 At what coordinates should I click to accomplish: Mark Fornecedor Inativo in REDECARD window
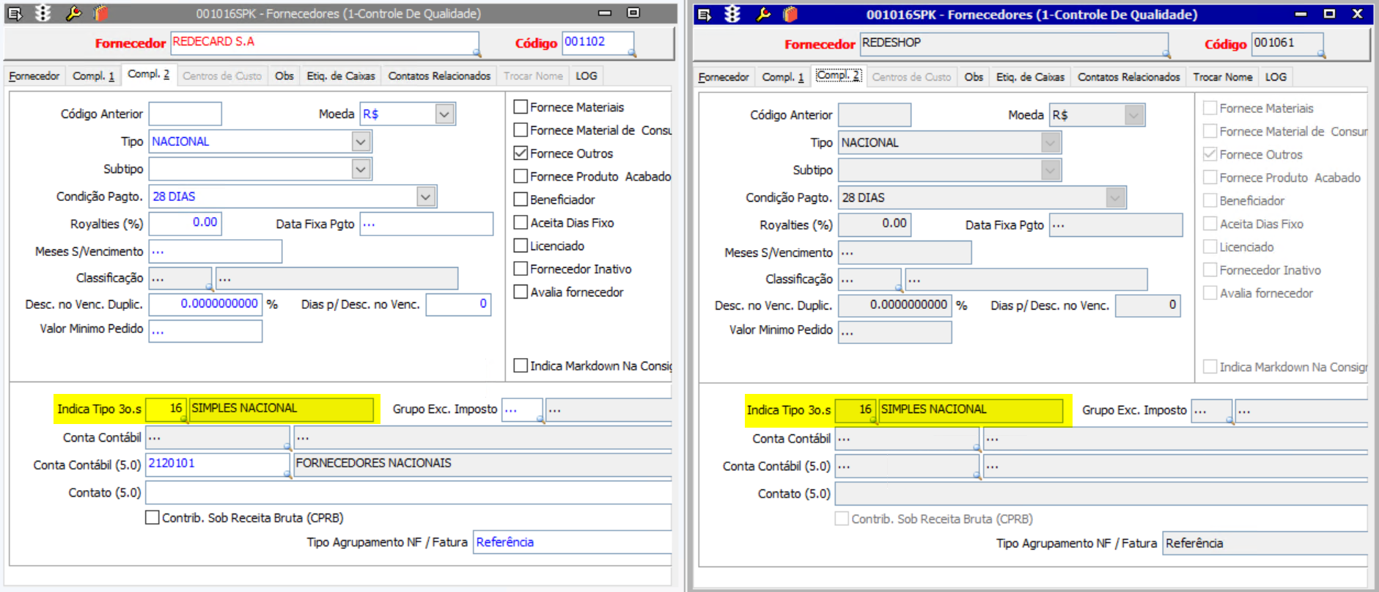(521, 268)
